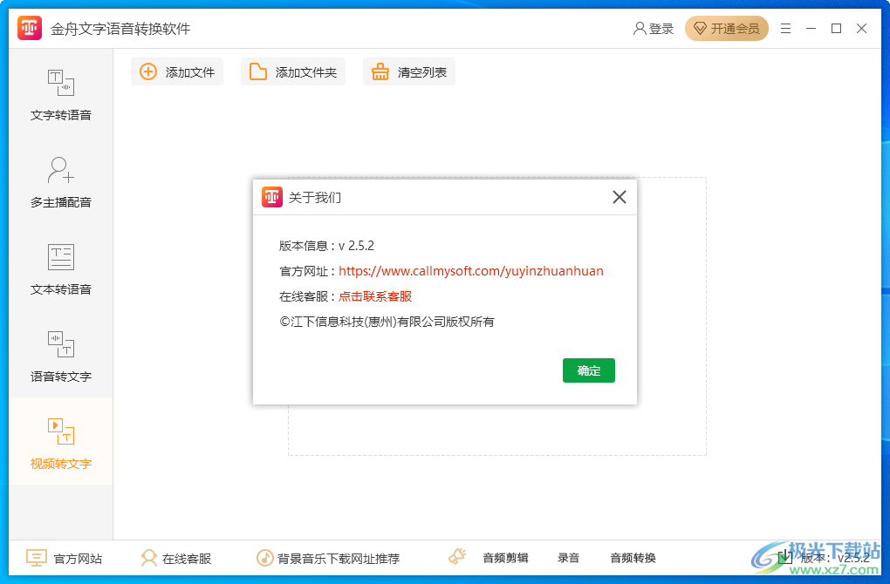Open 开通会员 membership upgrade
The image size is (890, 584).
727,28
